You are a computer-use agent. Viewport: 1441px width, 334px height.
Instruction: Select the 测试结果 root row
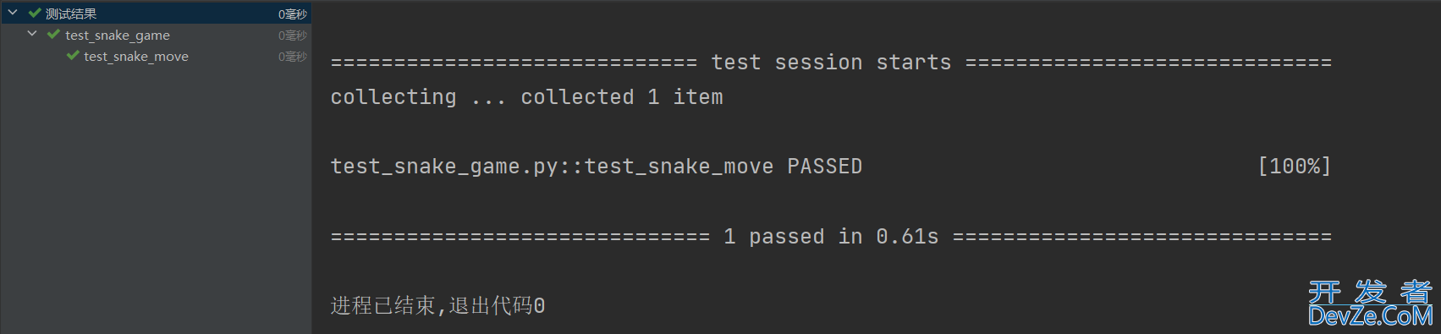click(156, 13)
